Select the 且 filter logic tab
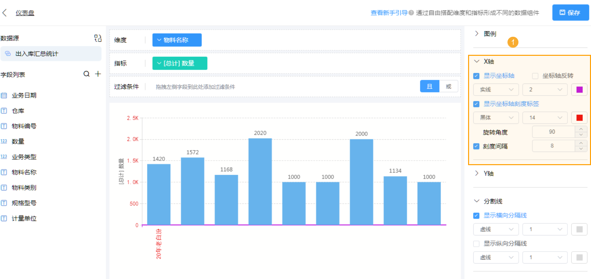The image size is (591, 279). click(430, 86)
